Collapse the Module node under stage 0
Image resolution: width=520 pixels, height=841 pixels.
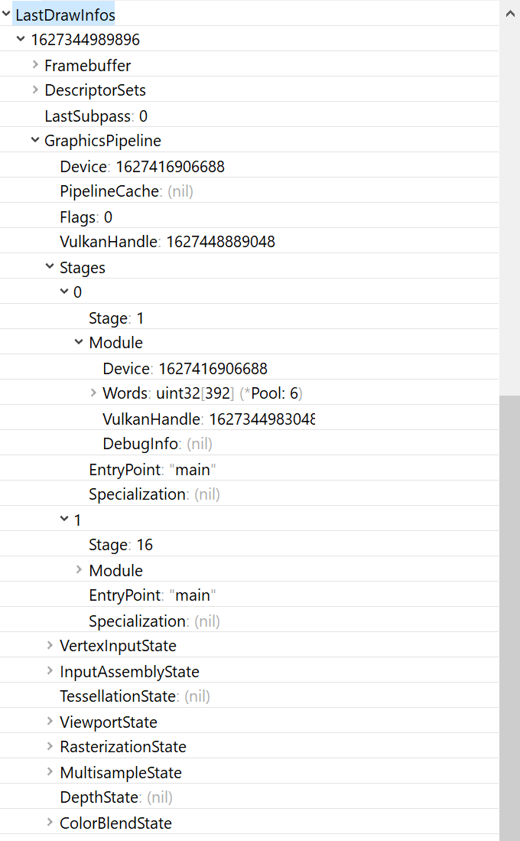coord(79,342)
